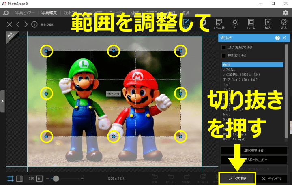The image size is (292, 185).
Task: Open settings with the gear icon
Action: click(x=286, y=13)
